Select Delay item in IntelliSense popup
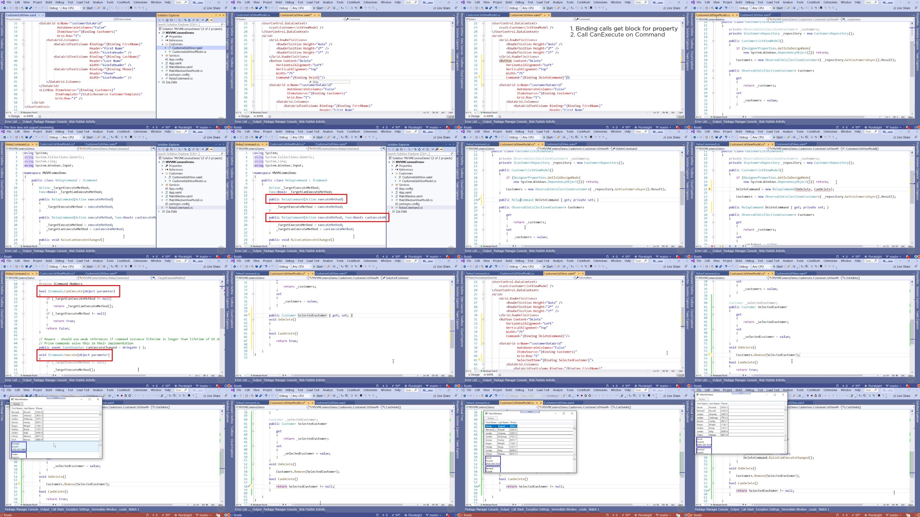 pyautogui.click(x=329, y=82)
